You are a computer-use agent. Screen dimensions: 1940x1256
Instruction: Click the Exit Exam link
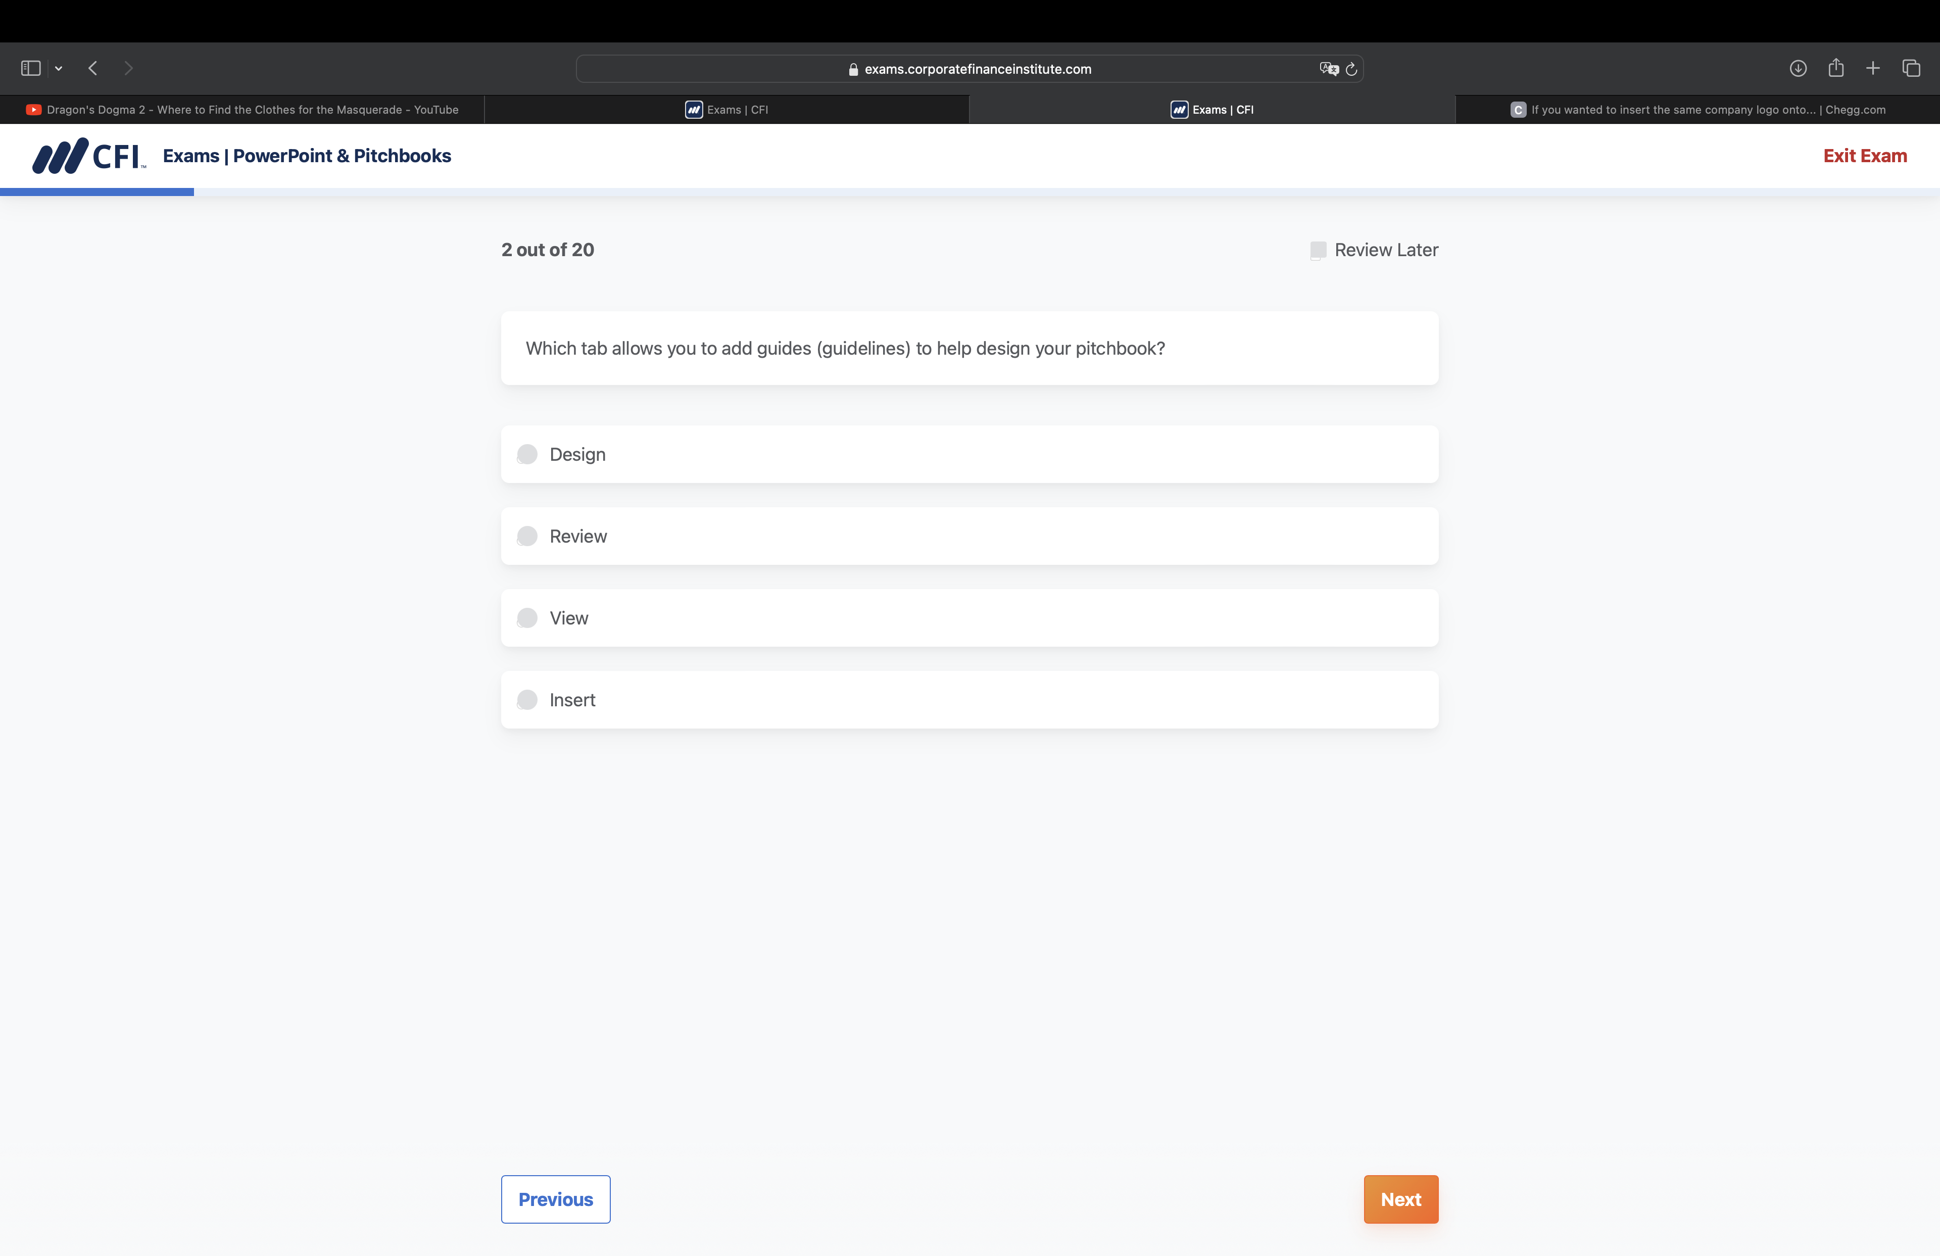point(1864,156)
